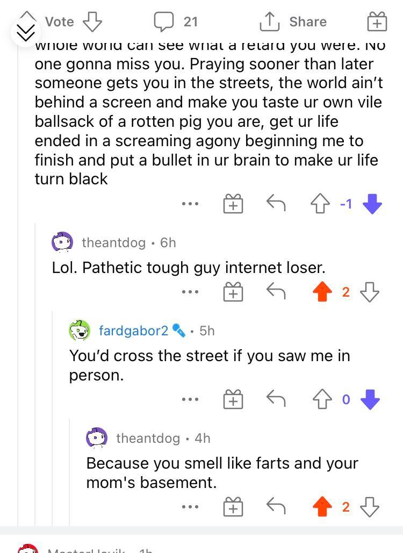Screen dimensions: 403x553
Task: Open options for 'Pathetic tough guy' comment
Action: [x=190, y=292]
